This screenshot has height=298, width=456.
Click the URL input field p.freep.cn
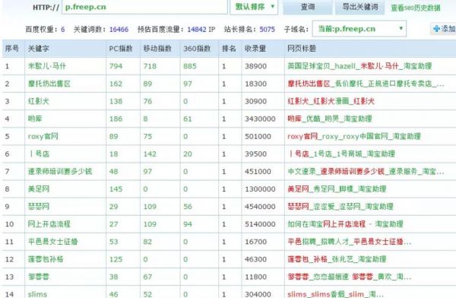(x=144, y=7)
